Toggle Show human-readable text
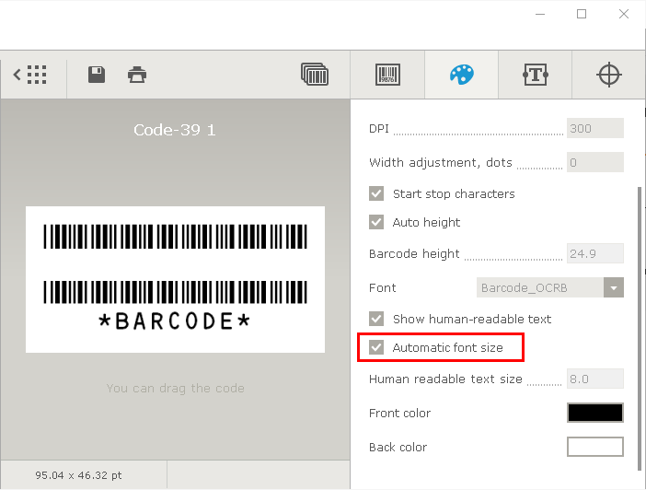 pos(376,319)
